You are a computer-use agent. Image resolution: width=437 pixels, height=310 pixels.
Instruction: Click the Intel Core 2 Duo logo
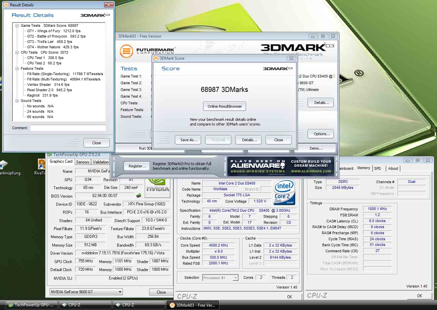(x=285, y=193)
